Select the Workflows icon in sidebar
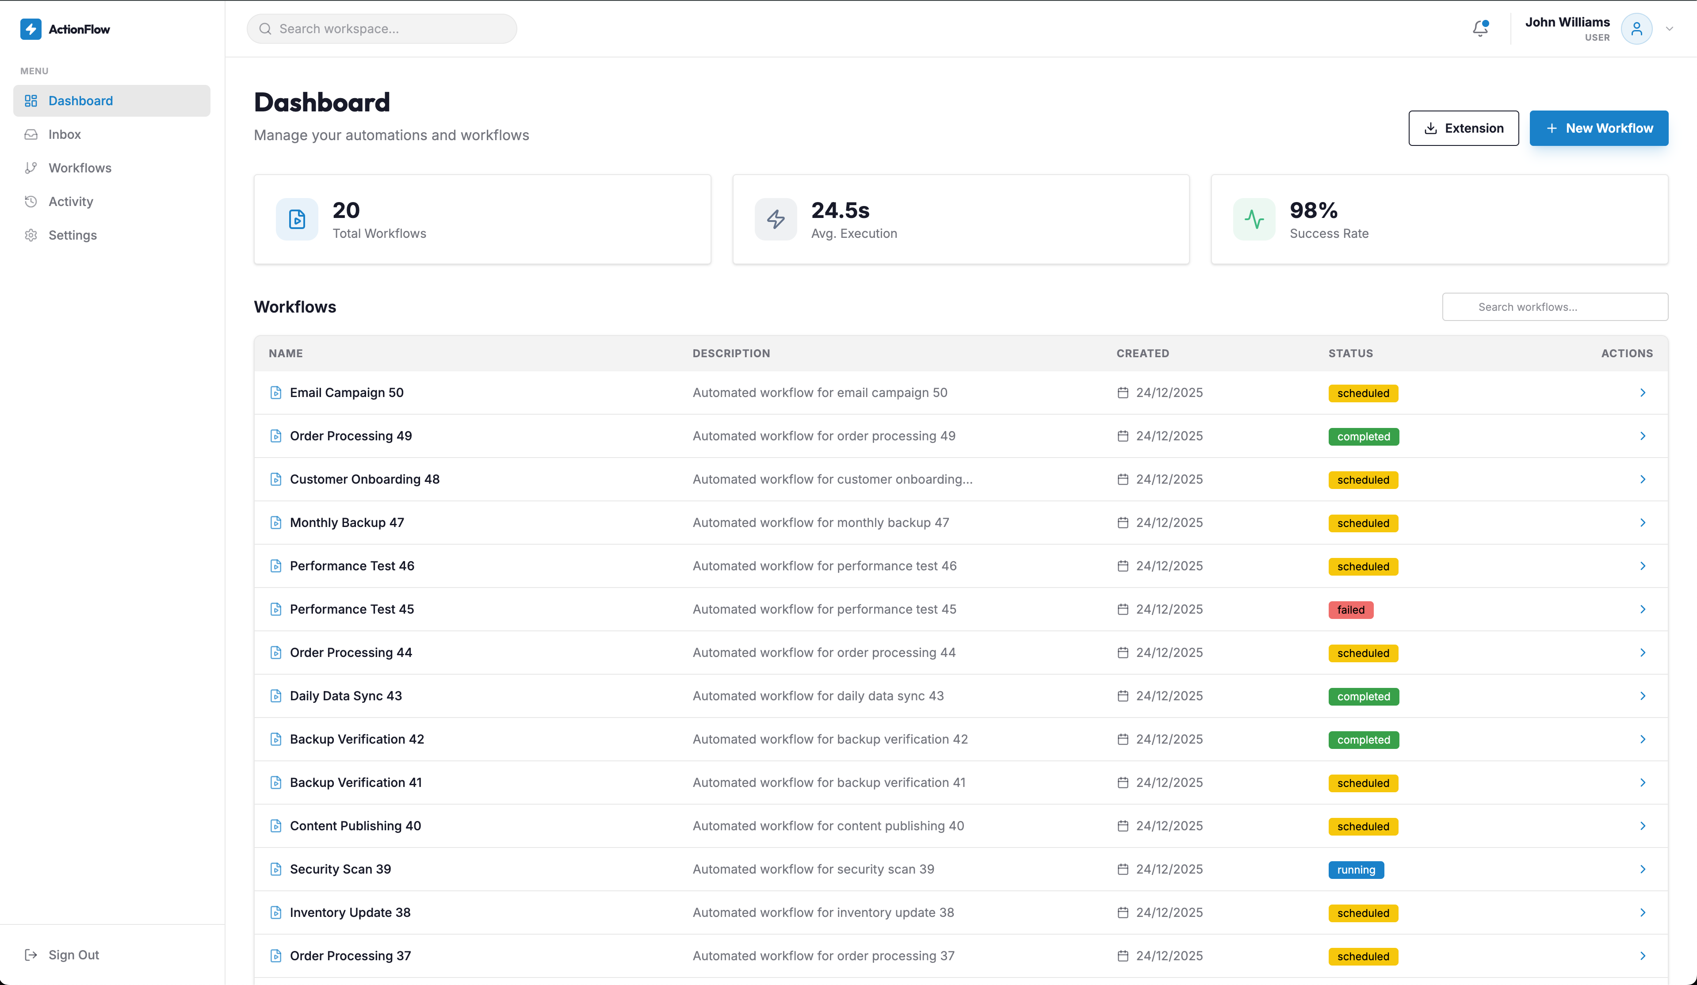 [32, 168]
